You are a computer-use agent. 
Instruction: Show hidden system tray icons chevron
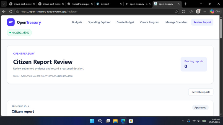[183, 121]
